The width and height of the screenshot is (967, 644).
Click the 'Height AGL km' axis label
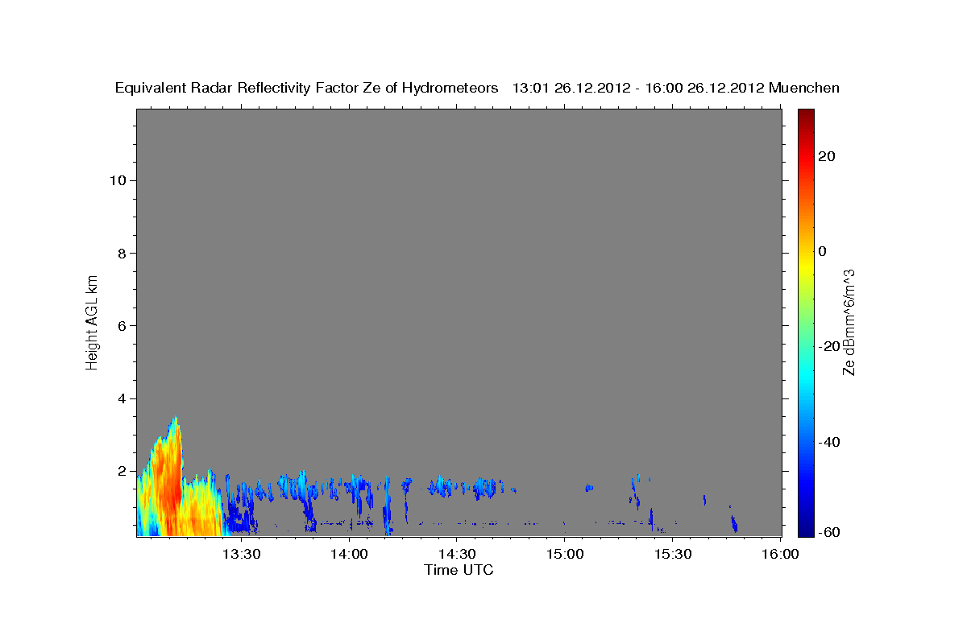coord(93,321)
